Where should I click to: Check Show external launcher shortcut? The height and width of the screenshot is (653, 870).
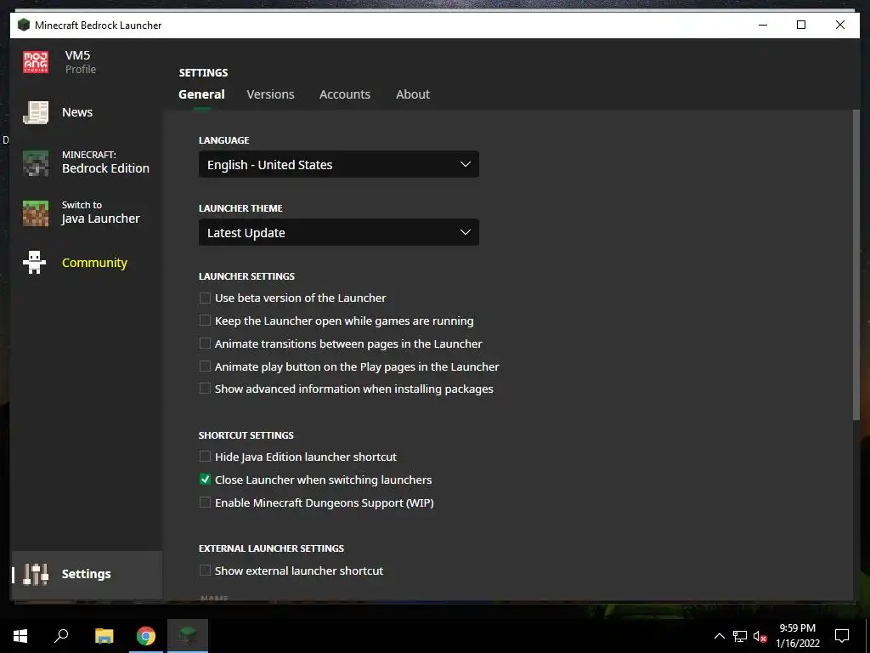(x=205, y=571)
